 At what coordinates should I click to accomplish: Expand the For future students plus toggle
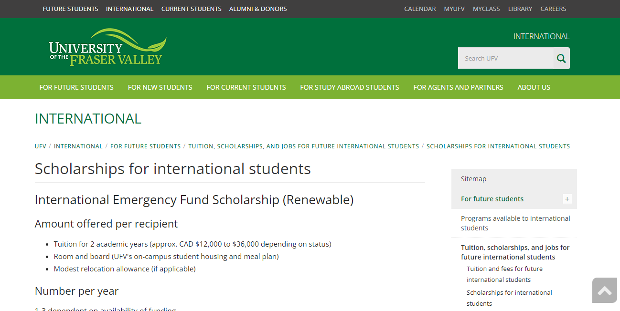(567, 199)
